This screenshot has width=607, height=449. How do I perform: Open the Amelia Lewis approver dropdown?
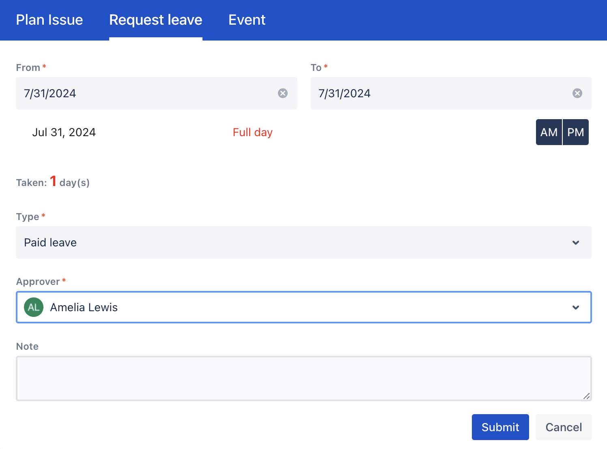coord(284,307)
